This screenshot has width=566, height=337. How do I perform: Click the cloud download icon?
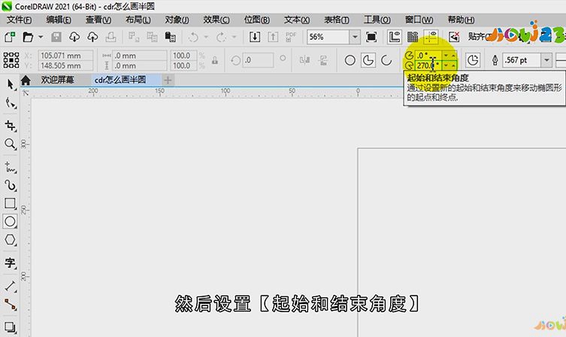(x=74, y=37)
